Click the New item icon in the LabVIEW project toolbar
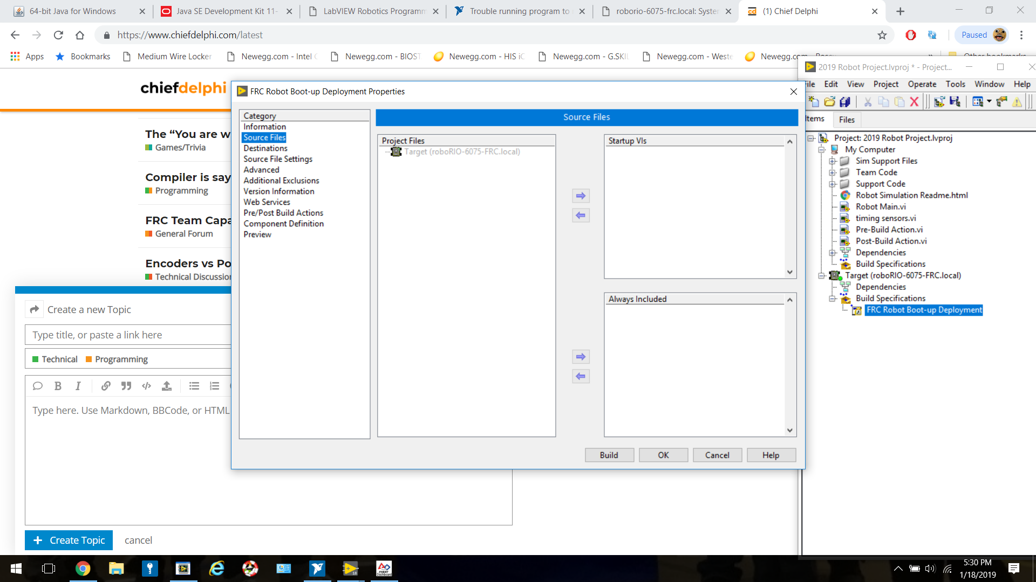 (814, 101)
